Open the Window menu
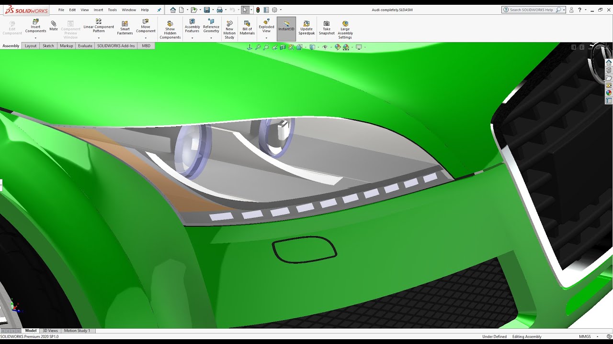Viewport: 613px width, 344px height. point(129,10)
